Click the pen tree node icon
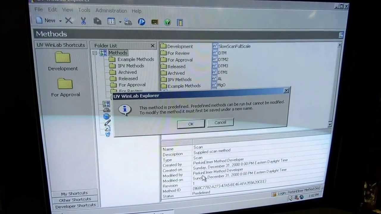This screenshot has height=214, width=381. pos(107,122)
